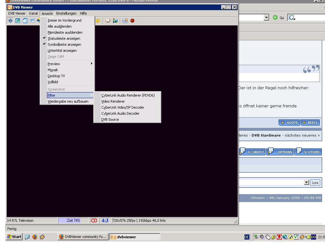Viewport: 325px width, 244px height.
Task: Click the first blue diamond toolbar icon
Action: [x=10, y=21]
